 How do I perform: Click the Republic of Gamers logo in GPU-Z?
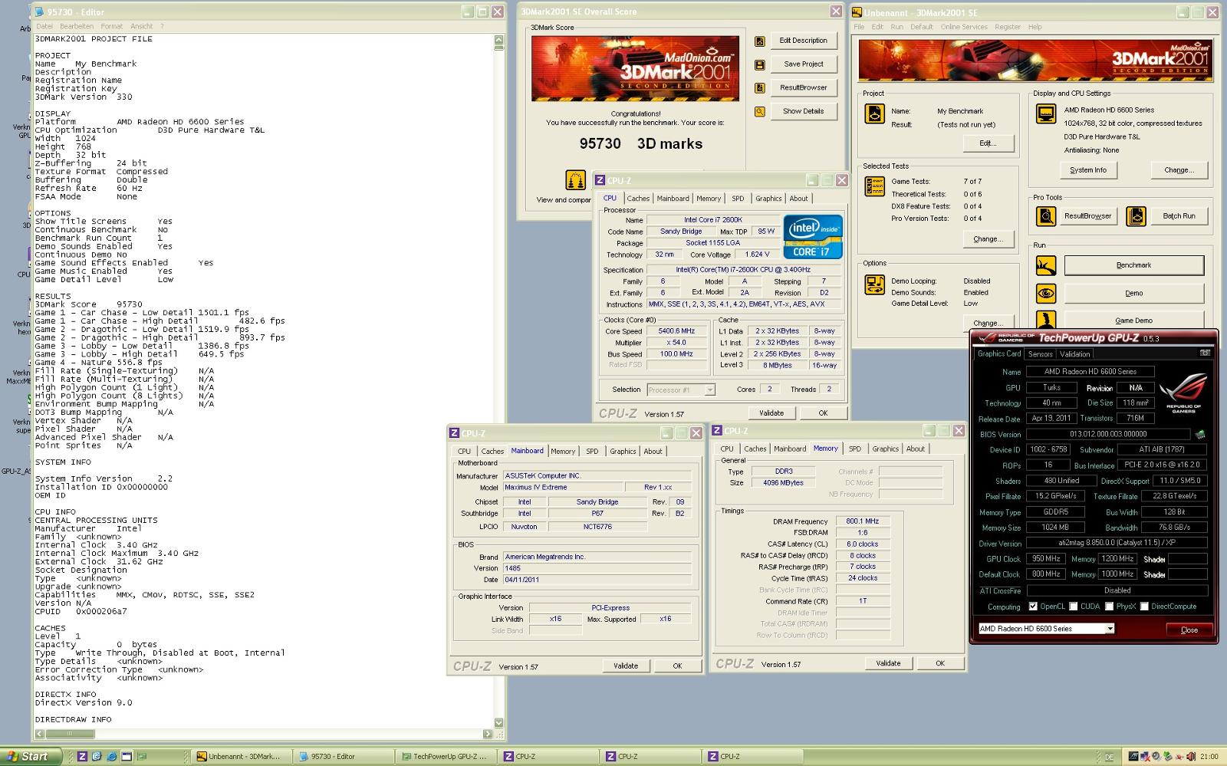coord(1183,392)
